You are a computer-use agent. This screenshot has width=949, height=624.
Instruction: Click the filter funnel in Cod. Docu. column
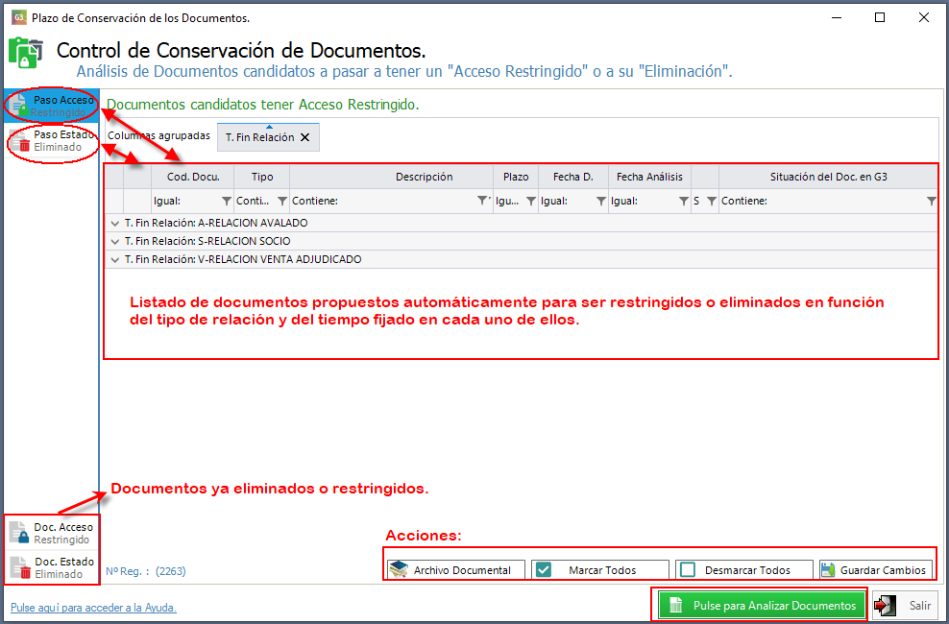pyautogui.click(x=227, y=202)
